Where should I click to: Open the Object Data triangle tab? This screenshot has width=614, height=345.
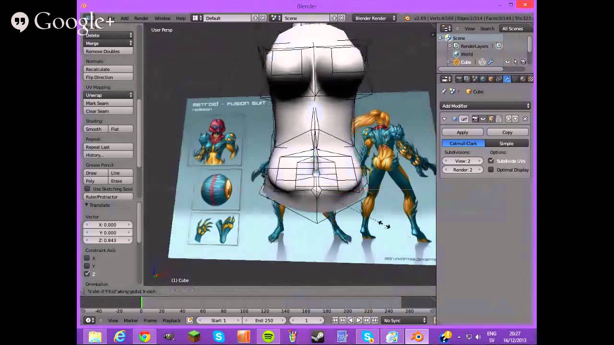click(515, 79)
